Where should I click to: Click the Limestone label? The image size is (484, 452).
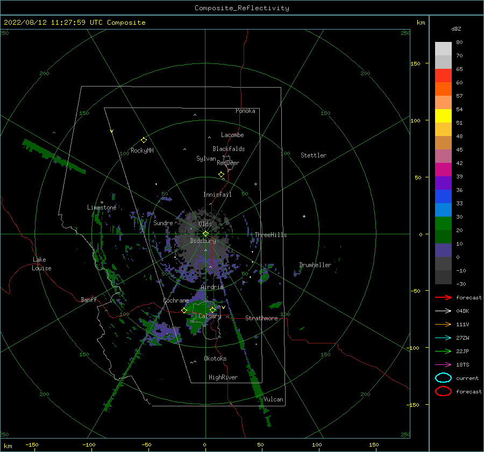point(102,207)
